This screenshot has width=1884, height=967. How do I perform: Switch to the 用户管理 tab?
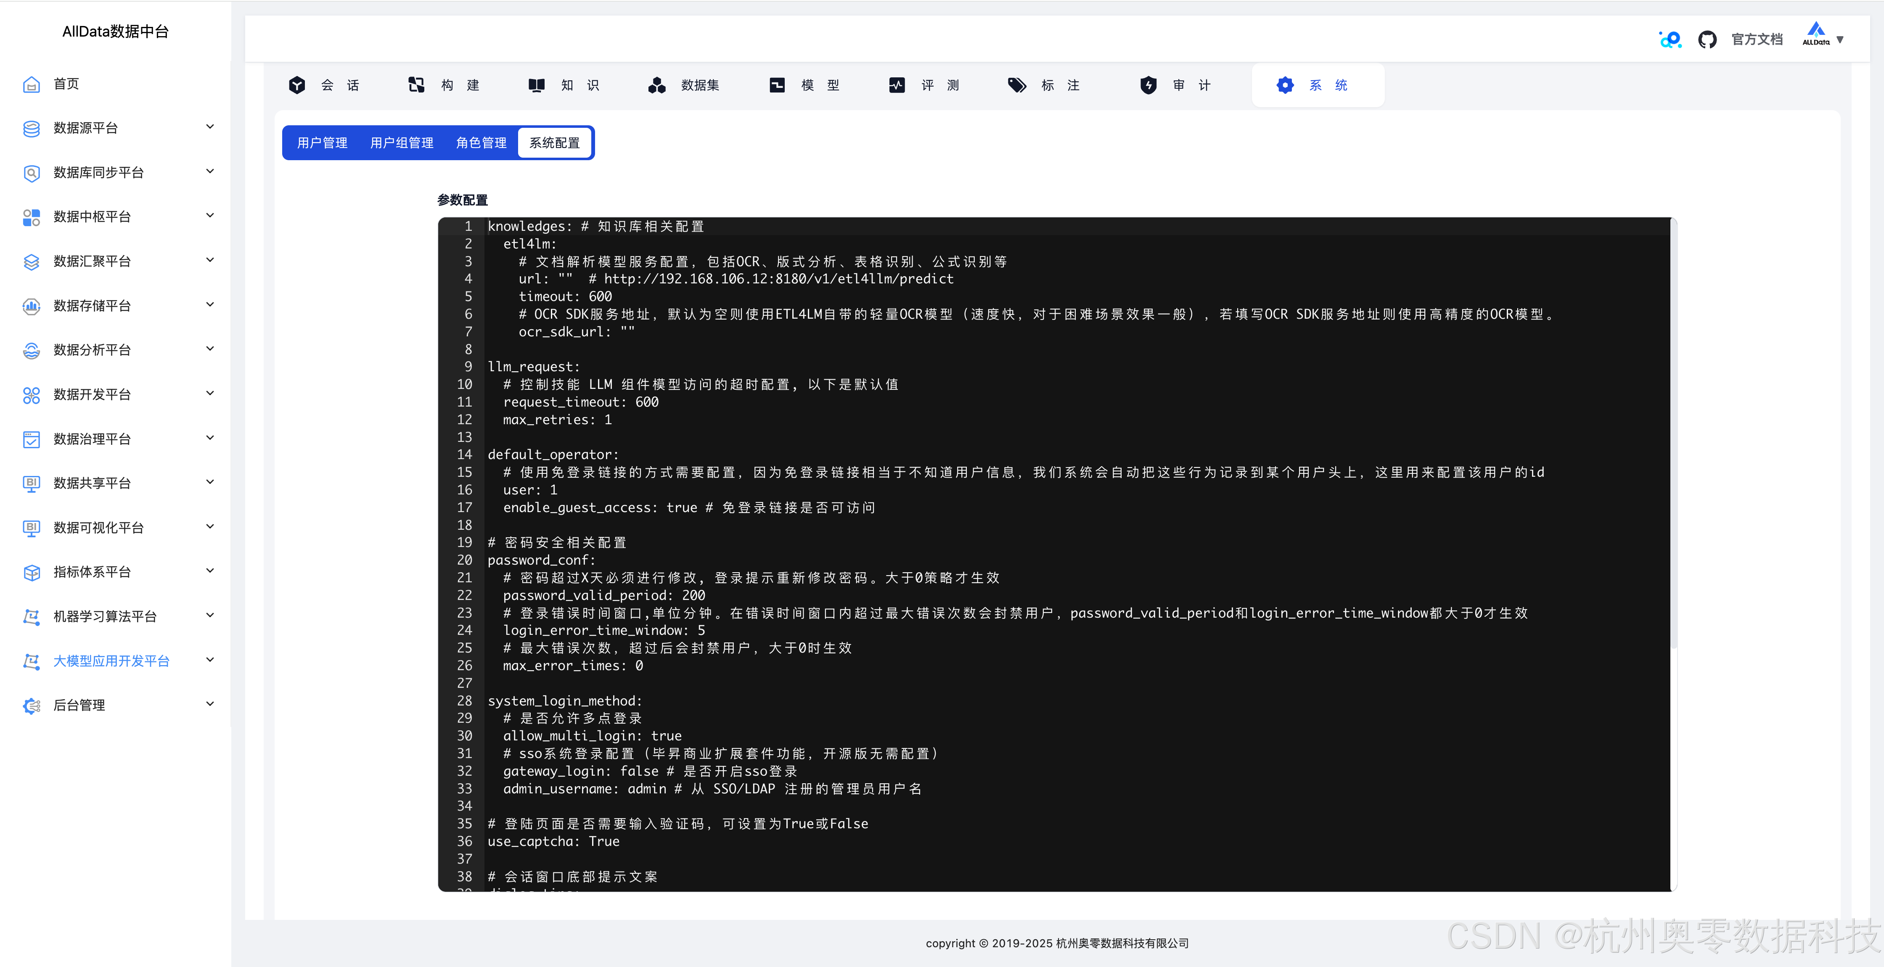pos(322,143)
